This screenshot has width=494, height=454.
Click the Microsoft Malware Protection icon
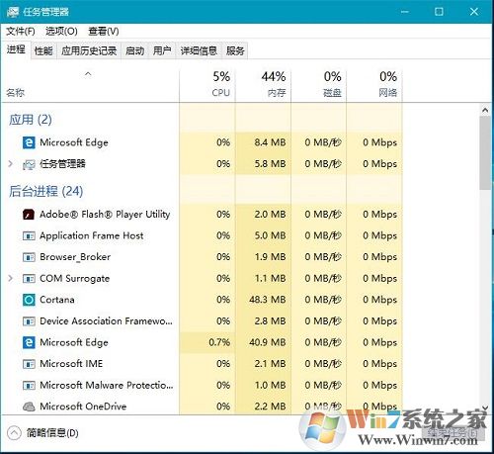29,386
